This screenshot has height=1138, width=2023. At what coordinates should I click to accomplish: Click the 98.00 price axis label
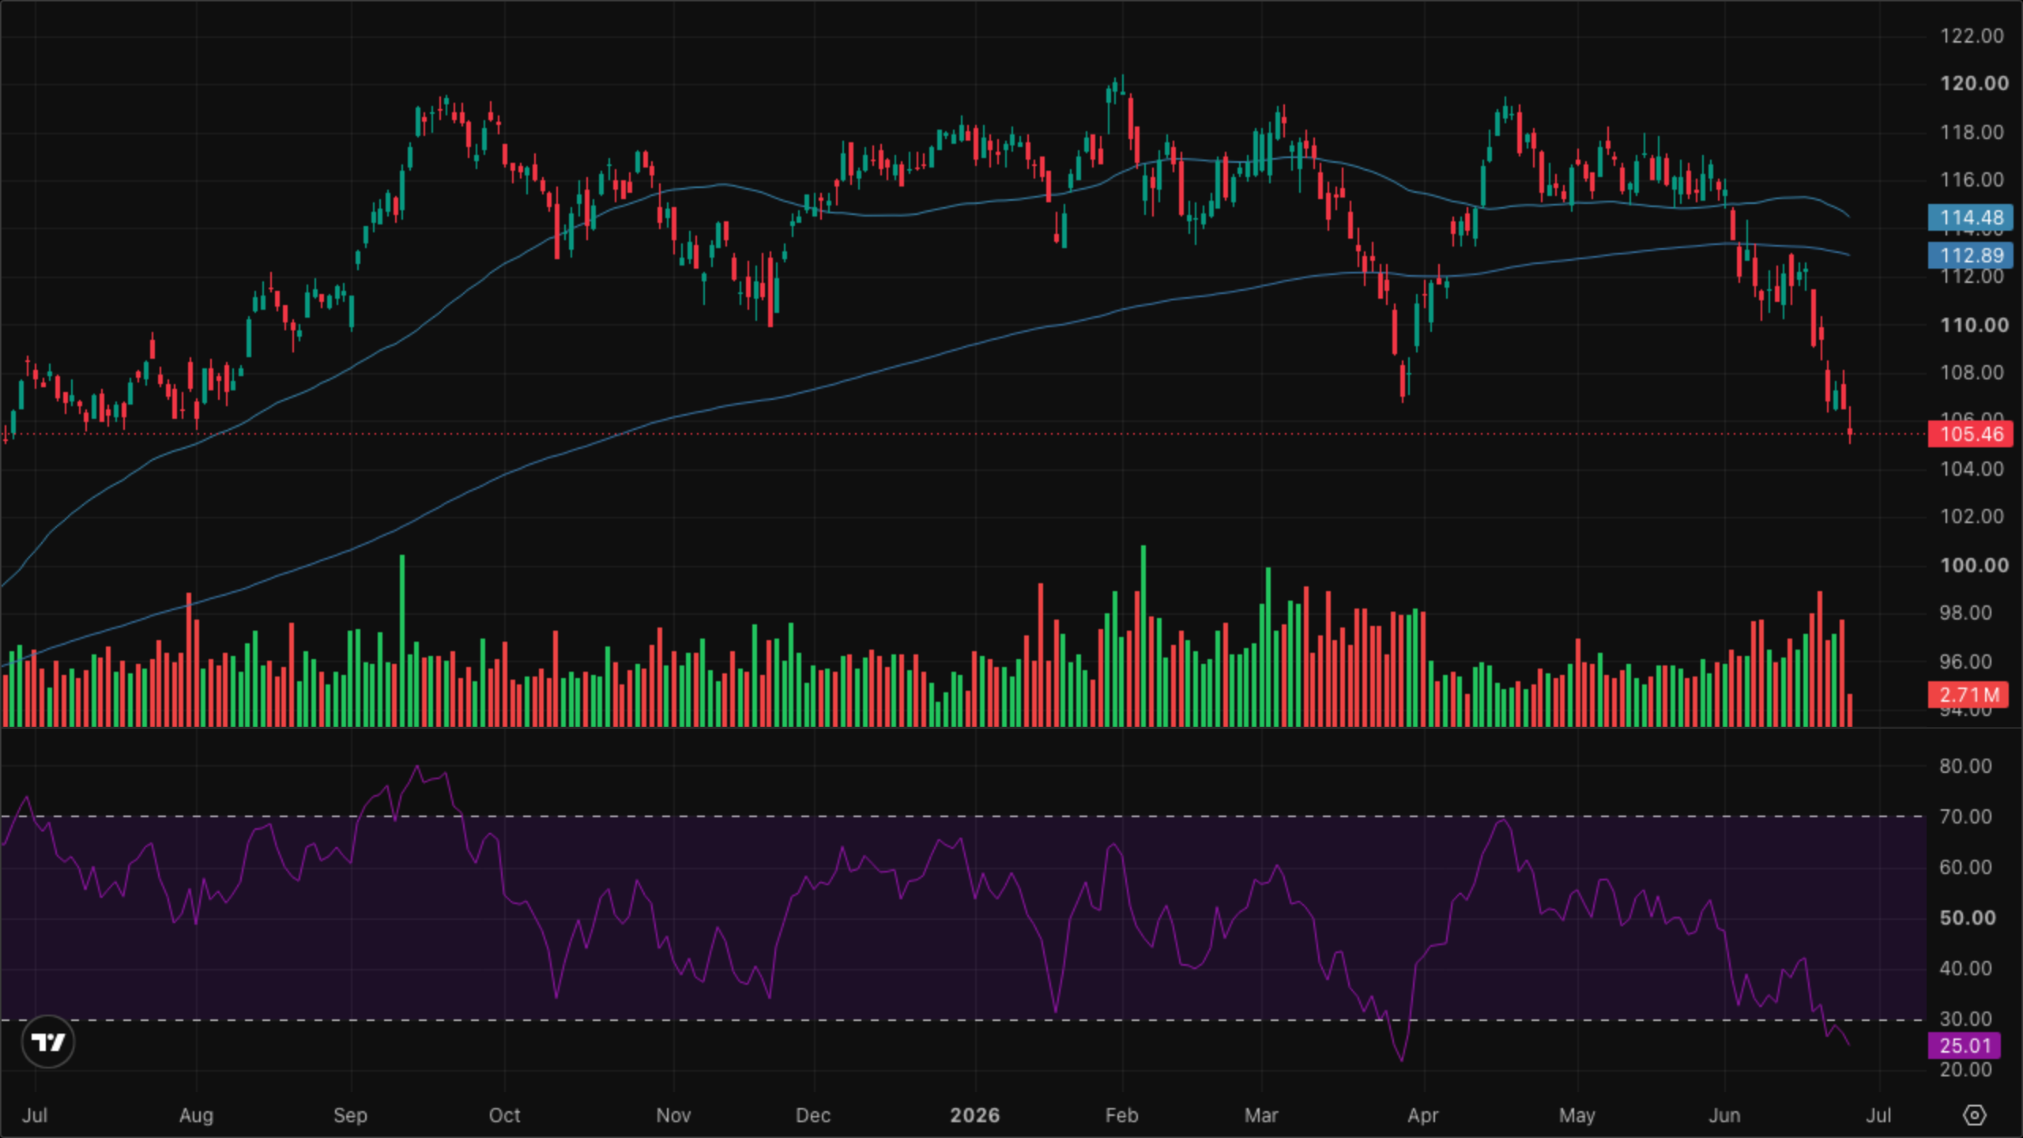(x=1965, y=613)
